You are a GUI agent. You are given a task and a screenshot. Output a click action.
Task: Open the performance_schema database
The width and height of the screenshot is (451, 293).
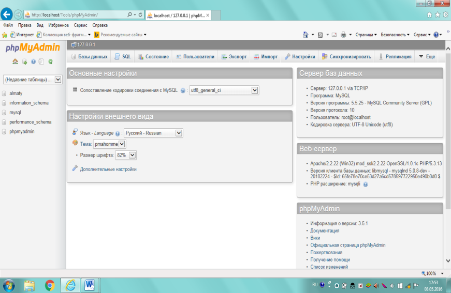(x=30, y=122)
